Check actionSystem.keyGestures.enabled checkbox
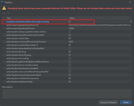The image size is (134, 106). coord(70,68)
